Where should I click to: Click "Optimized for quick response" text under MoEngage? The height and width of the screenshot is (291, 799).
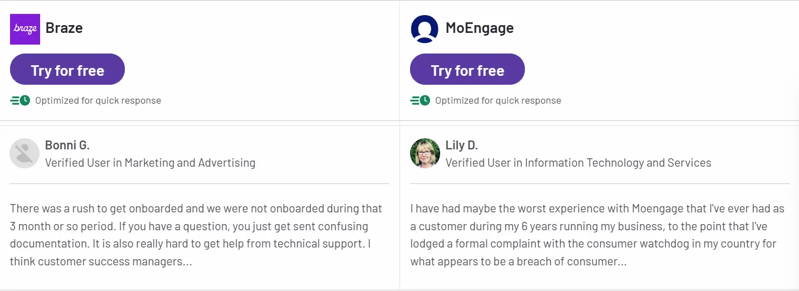498,100
